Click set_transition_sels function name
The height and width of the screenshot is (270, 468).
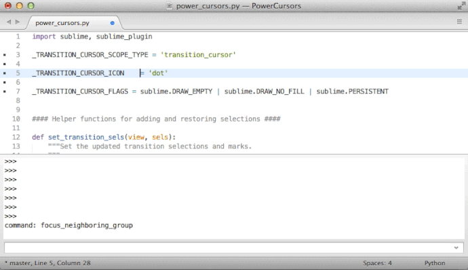tap(86, 137)
